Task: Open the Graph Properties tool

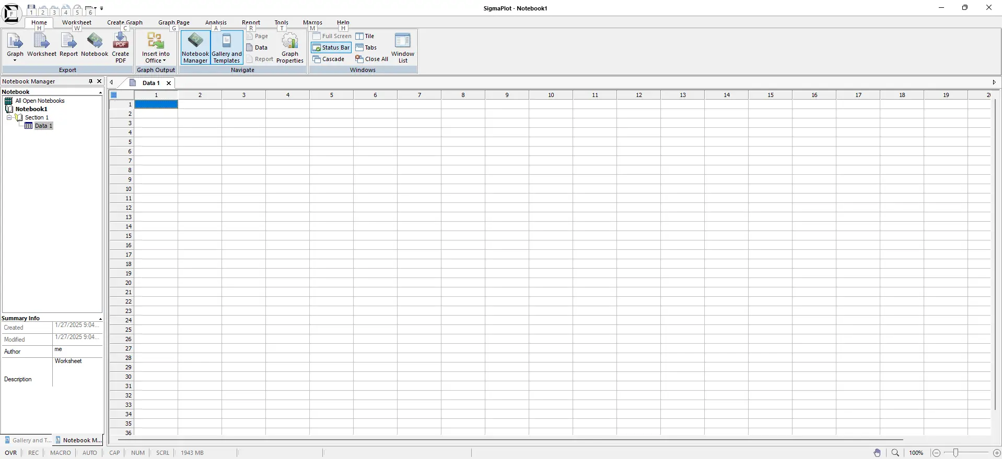Action: (290, 47)
